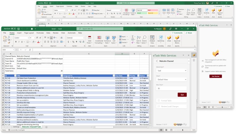Image resolution: width=236 pixels, height=134 pixels.
Task: Open Automate tab in front window
Action: point(71,33)
